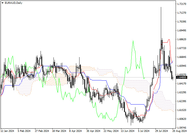The image size is (188, 134).
Task: Click price axis value 1.67720
Action: coord(182,48)
